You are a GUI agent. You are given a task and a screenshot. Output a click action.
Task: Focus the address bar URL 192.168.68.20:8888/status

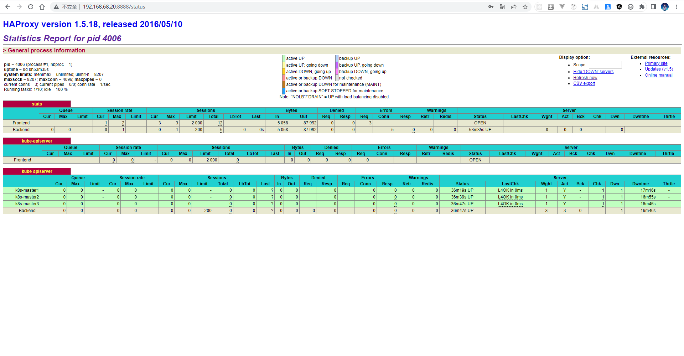114,7
